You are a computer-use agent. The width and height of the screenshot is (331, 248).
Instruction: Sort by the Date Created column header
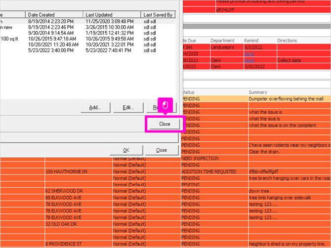[54, 15]
